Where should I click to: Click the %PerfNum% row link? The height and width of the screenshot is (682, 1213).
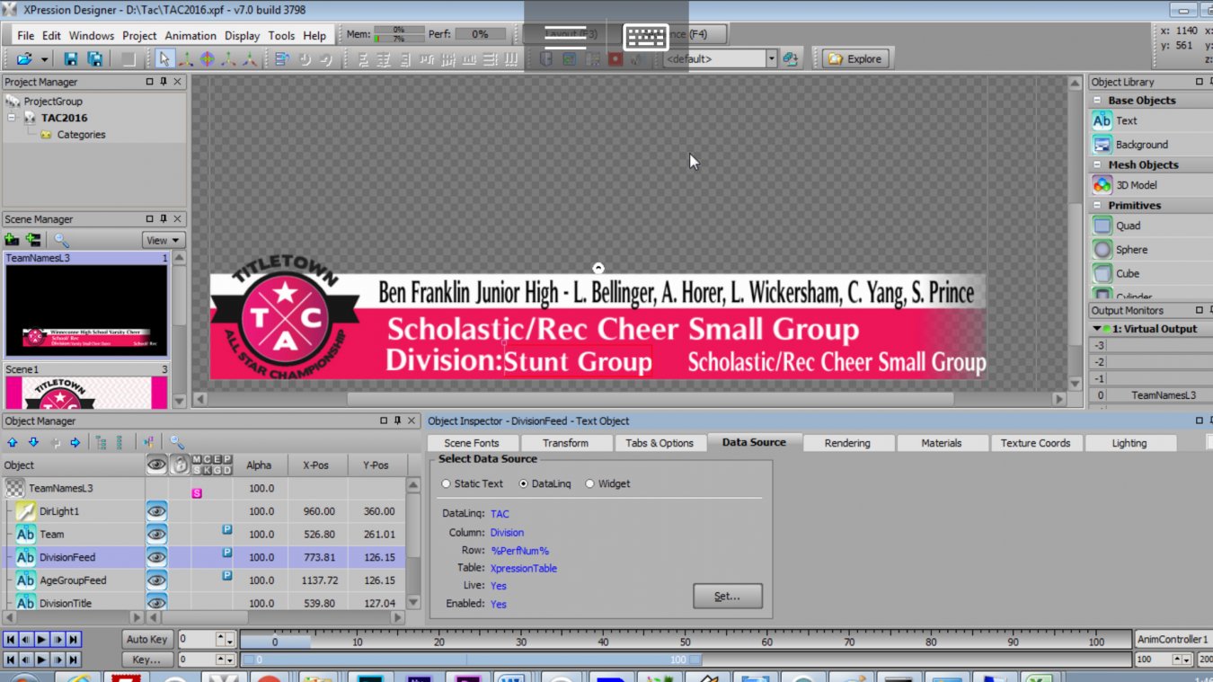click(x=519, y=550)
